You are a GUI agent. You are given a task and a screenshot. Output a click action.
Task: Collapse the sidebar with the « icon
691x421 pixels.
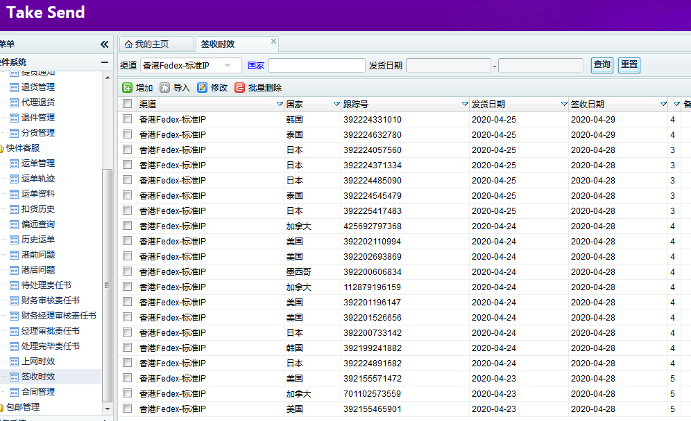coord(105,43)
